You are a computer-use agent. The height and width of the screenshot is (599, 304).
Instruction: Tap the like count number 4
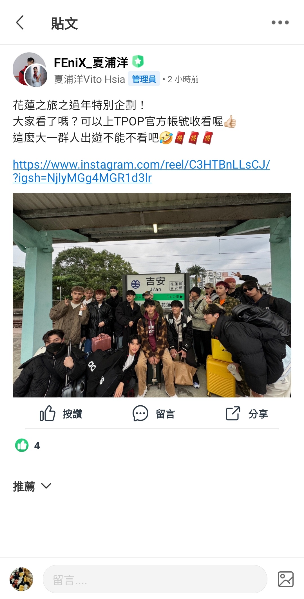(37, 446)
